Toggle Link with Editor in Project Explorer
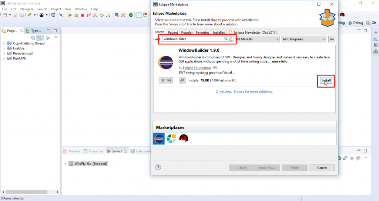This screenshot has height=201, width=379. 39,38
